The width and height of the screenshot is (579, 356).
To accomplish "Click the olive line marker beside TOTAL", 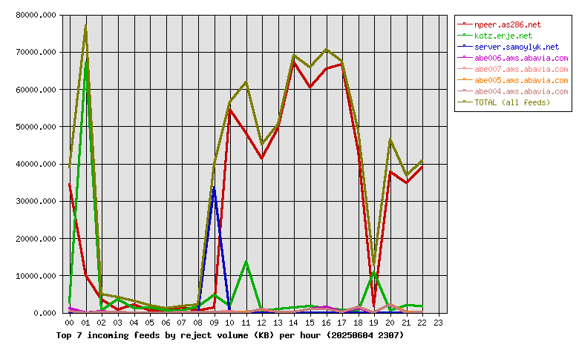I will 465,102.
